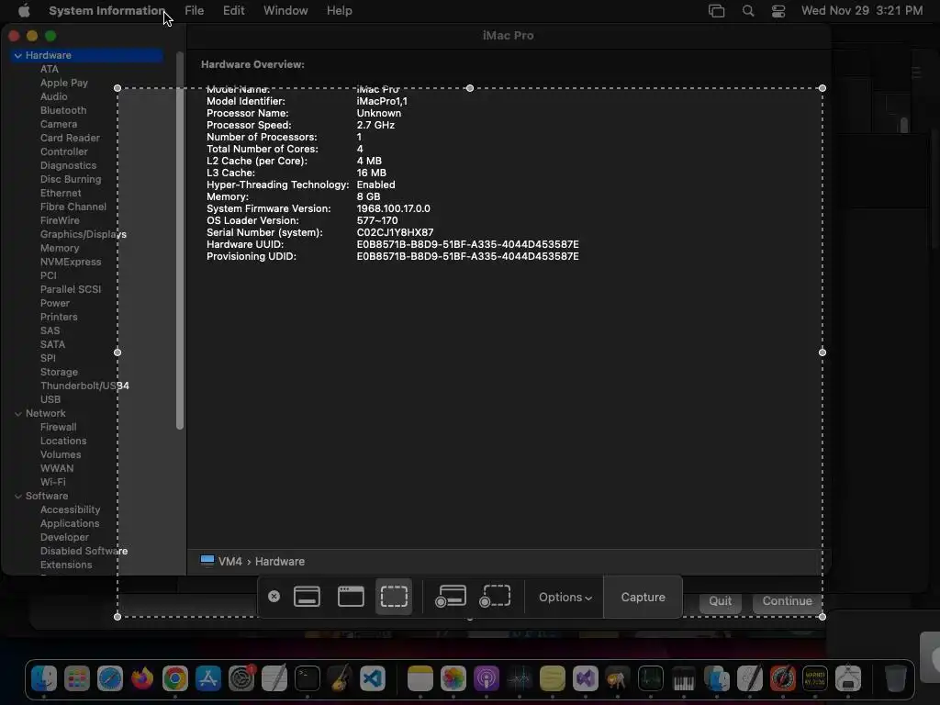The height and width of the screenshot is (705, 940).
Task: Select Extensions under Software
Action: (x=66, y=565)
